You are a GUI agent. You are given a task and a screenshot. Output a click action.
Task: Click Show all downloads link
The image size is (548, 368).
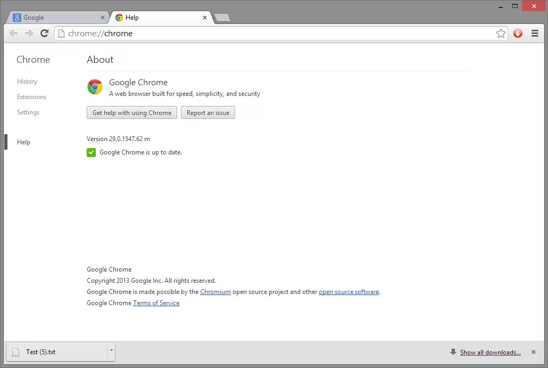coord(491,353)
